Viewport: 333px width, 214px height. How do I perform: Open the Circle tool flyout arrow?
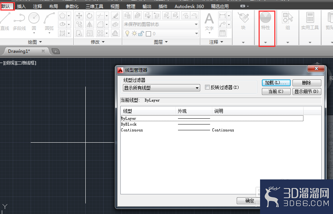pos(34,33)
